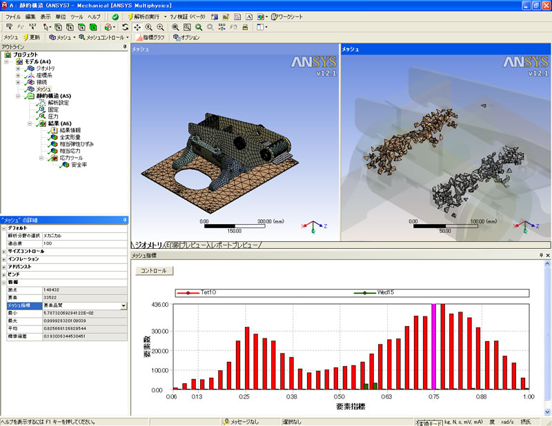Activate the box zoom tool
Screen dimensions: 552x426
[161, 27]
